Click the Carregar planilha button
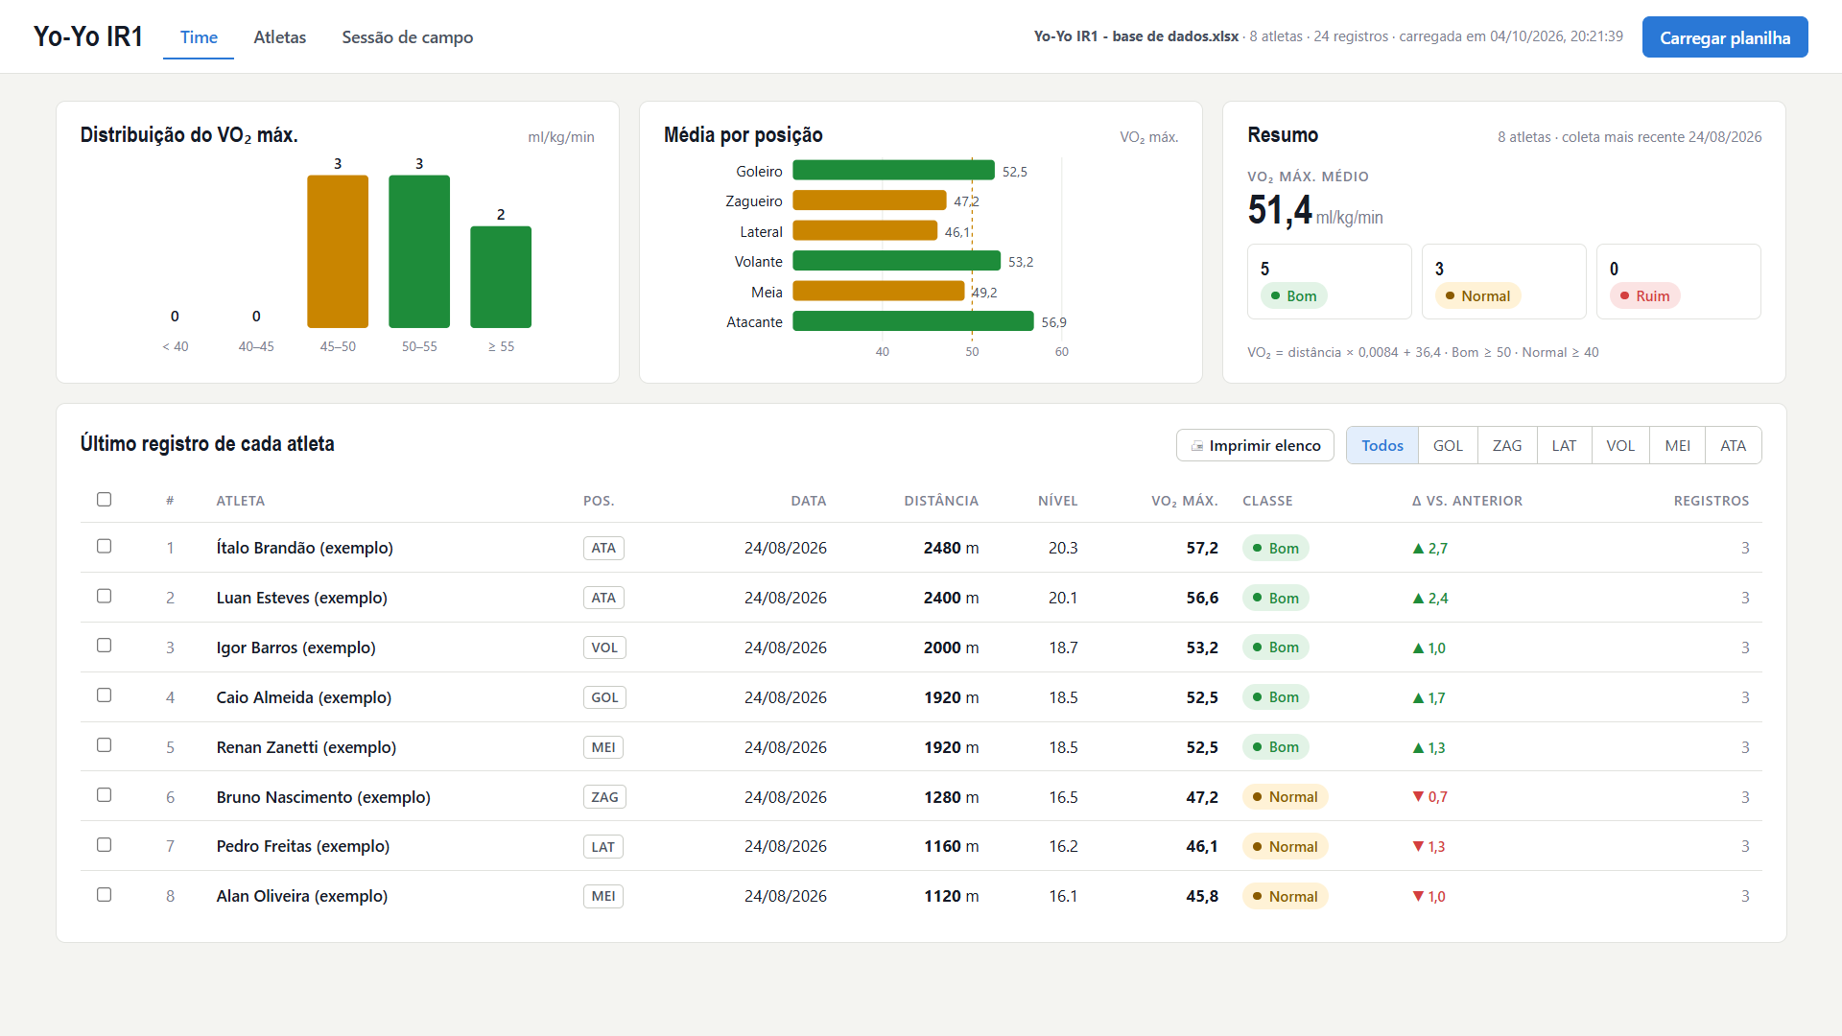 pos(1724,37)
